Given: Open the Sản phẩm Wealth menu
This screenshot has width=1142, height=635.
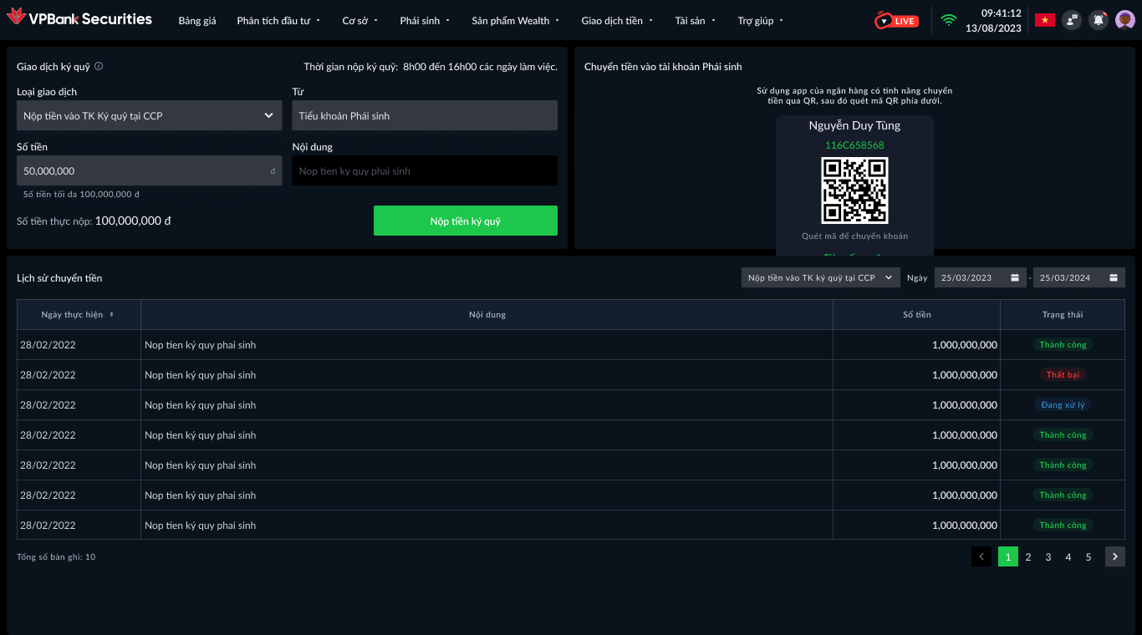Looking at the screenshot, I should (515, 21).
